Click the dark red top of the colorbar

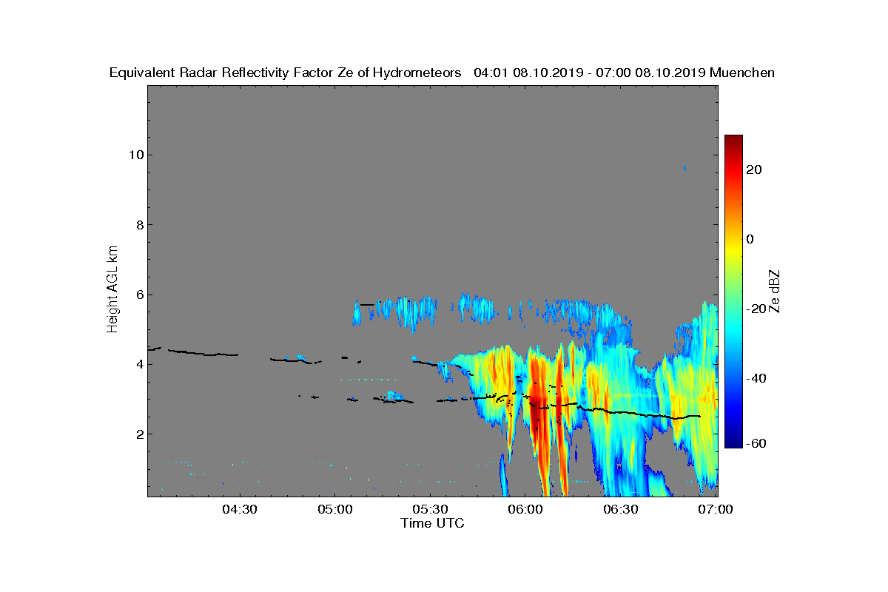pos(733,141)
